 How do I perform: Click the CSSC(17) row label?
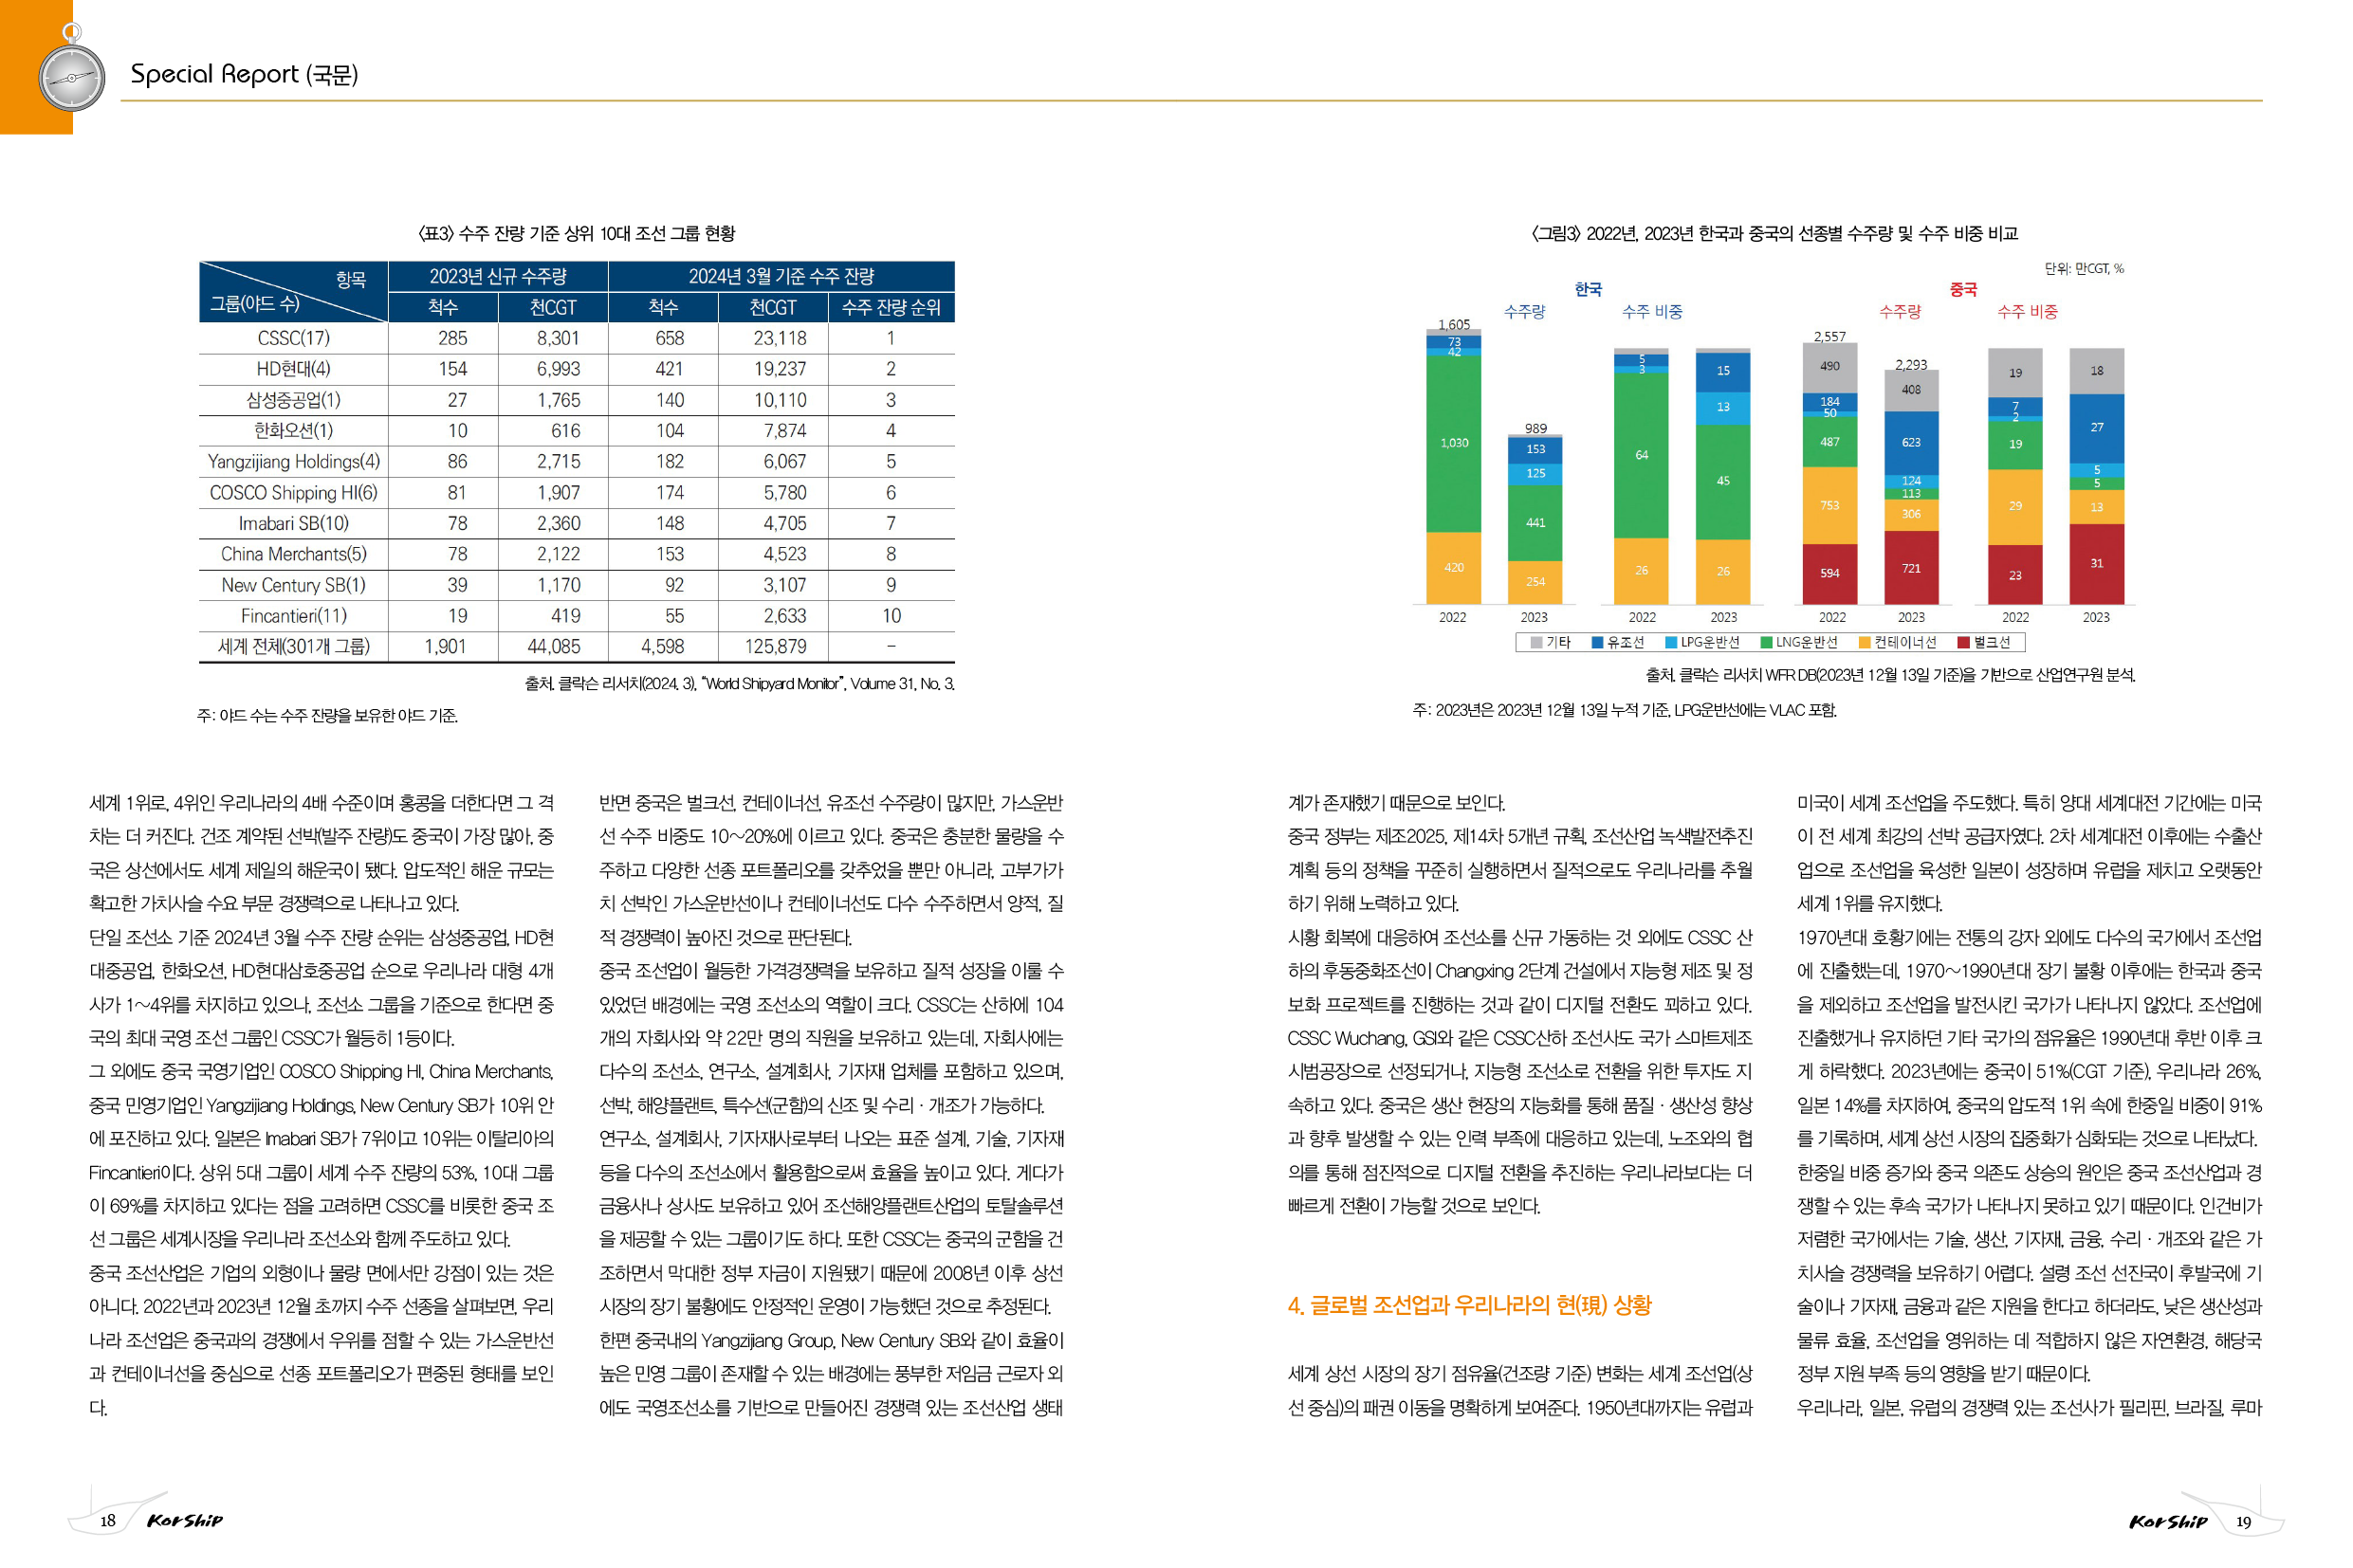pyautogui.click(x=293, y=338)
